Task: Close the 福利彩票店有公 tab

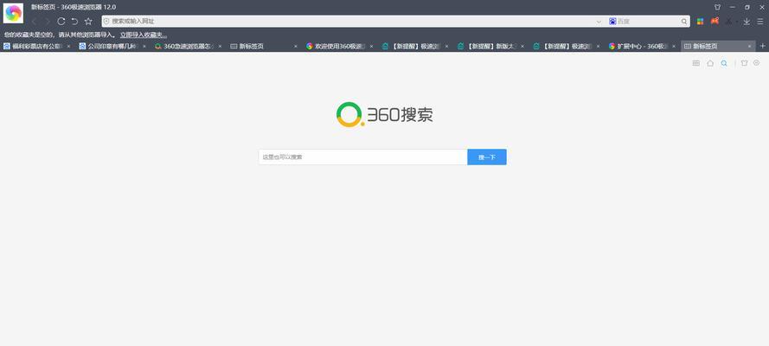Action: [68, 46]
